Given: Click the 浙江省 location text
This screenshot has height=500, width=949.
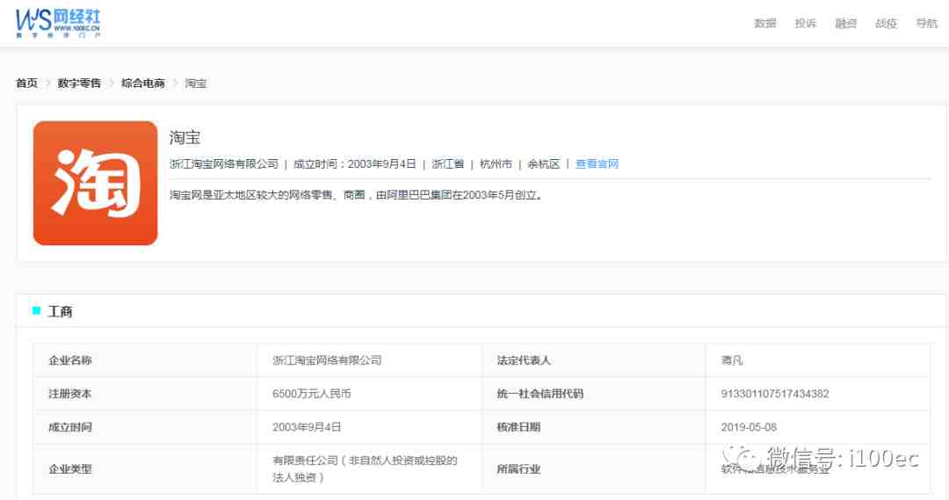Looking at the screenshot, I should [448, 164].
